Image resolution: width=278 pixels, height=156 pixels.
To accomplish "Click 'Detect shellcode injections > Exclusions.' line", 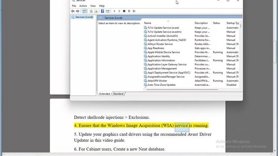I will pos(112,117).
